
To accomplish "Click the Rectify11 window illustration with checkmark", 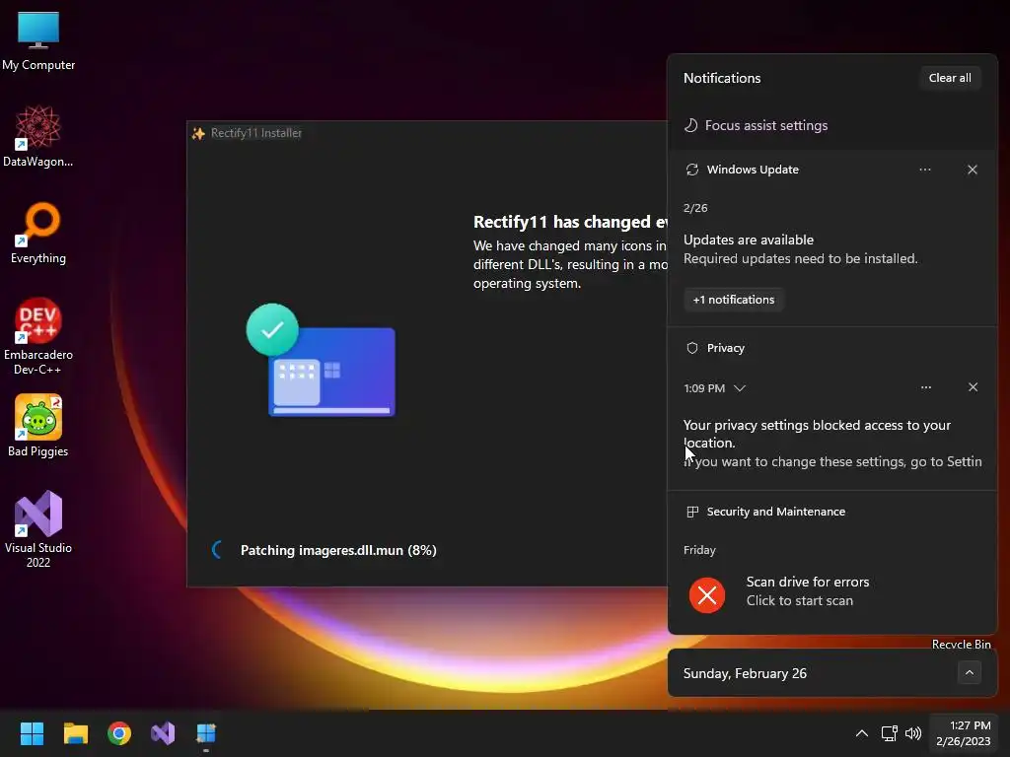I will pyautogui.click(x=321, y=361).
